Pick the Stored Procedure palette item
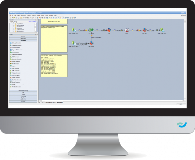 point(15,82)
